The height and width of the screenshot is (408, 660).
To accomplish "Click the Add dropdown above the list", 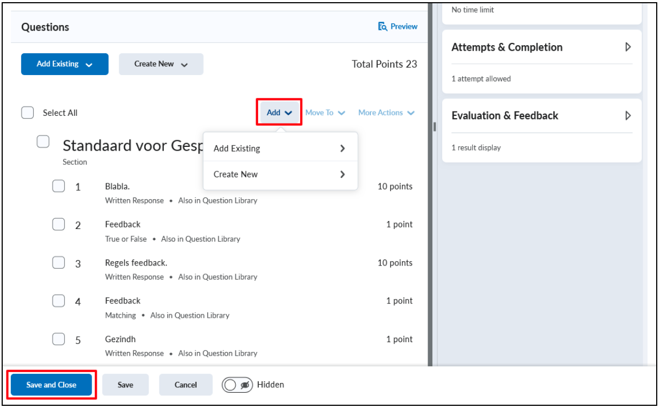I will pos(279,113).
